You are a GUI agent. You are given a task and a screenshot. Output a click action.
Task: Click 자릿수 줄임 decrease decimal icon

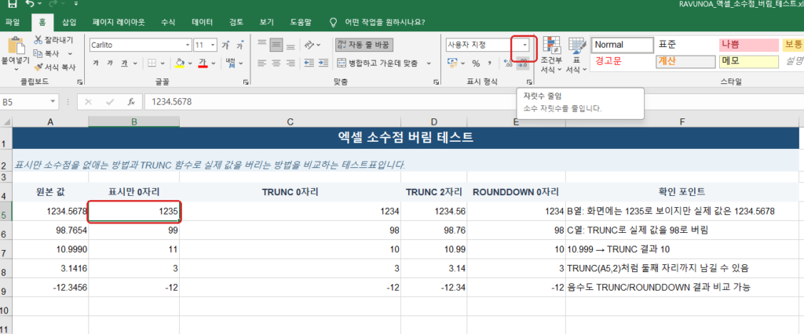tap(523, 63)
